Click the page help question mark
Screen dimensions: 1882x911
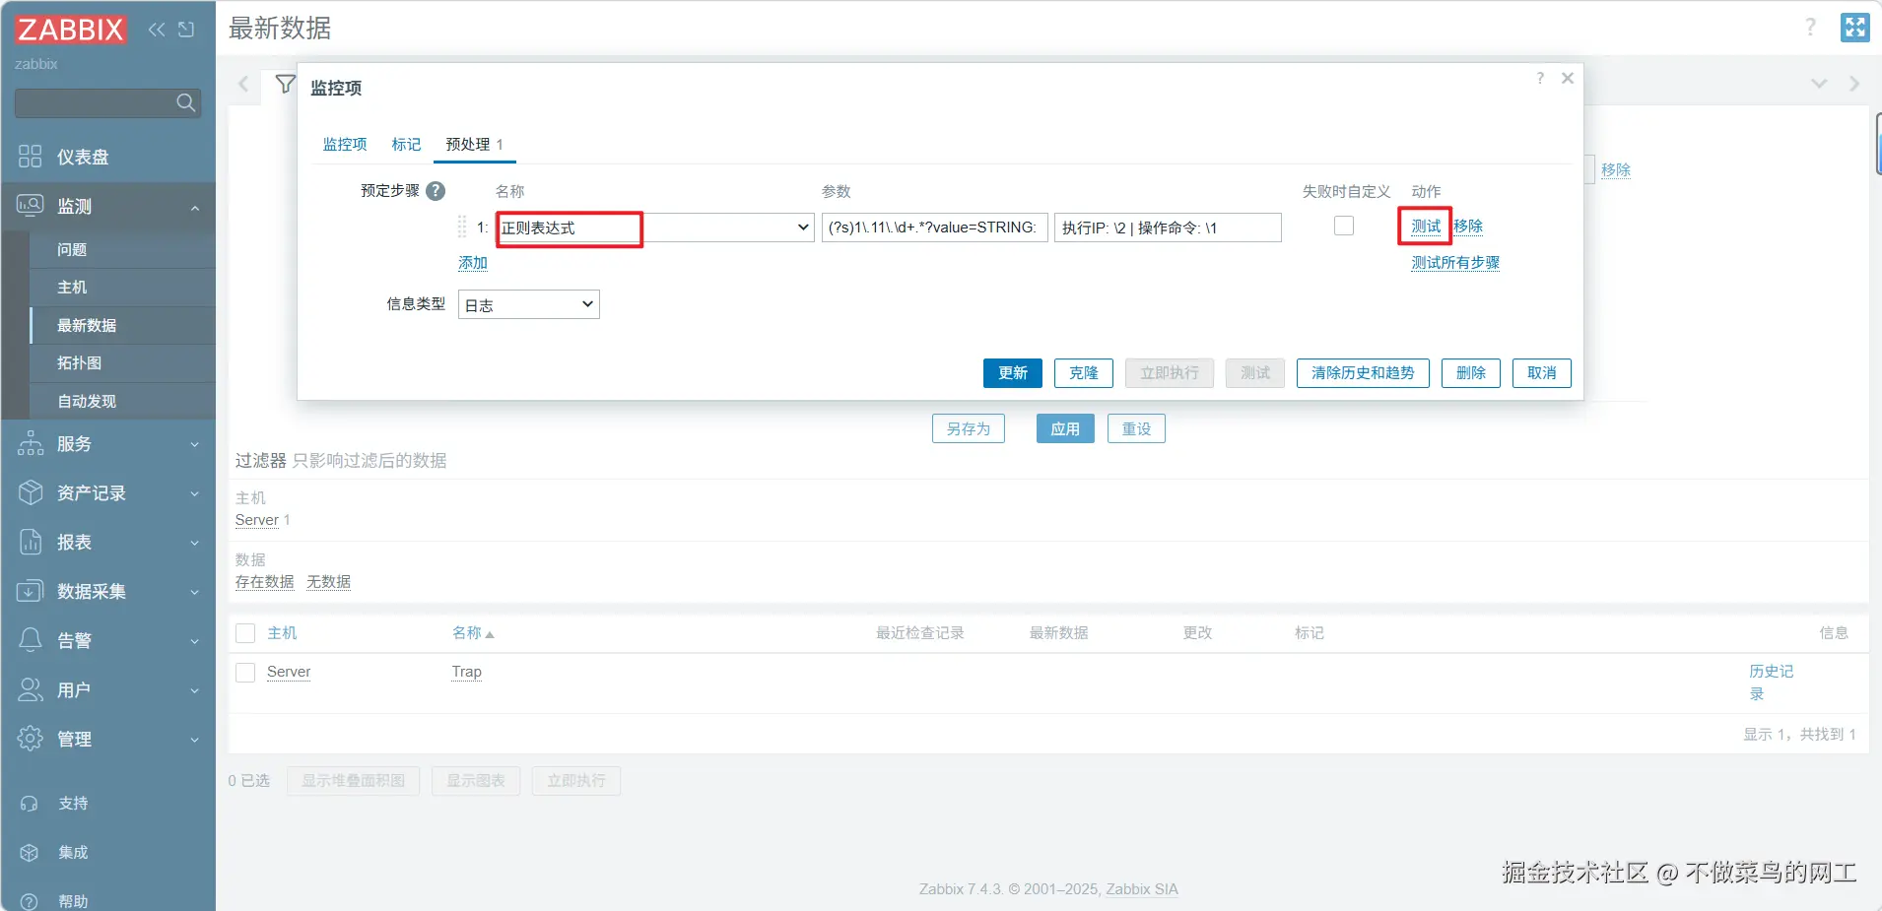(1810, 28)
